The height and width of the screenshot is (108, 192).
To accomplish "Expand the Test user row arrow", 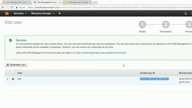I will point(7,79).
